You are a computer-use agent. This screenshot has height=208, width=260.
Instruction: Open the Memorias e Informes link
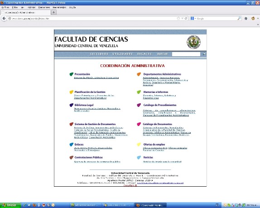pos(156,92)
